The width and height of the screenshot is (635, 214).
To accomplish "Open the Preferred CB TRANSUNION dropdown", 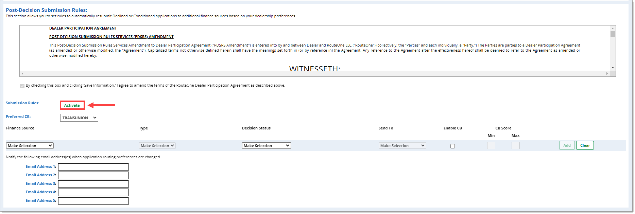I will pyautogui.click(x=79, y=118).
